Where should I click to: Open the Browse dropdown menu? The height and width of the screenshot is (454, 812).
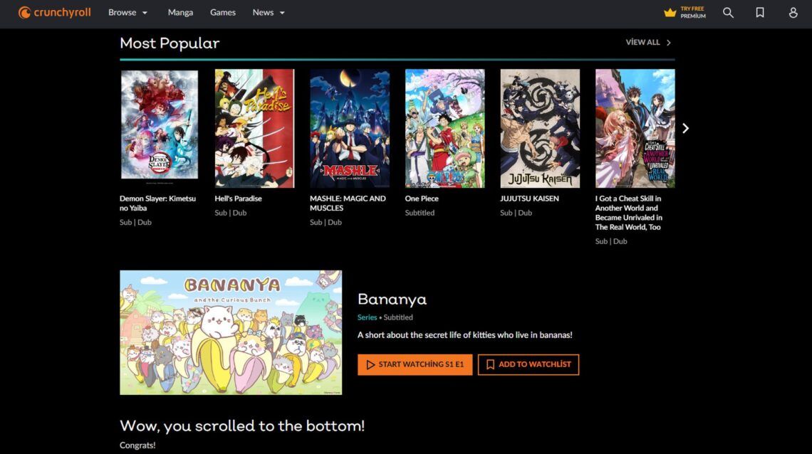127,12
